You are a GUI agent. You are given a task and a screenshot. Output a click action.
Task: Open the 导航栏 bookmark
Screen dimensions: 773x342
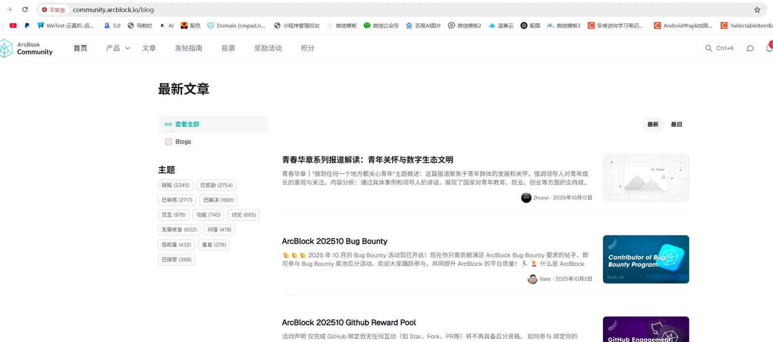140,26
